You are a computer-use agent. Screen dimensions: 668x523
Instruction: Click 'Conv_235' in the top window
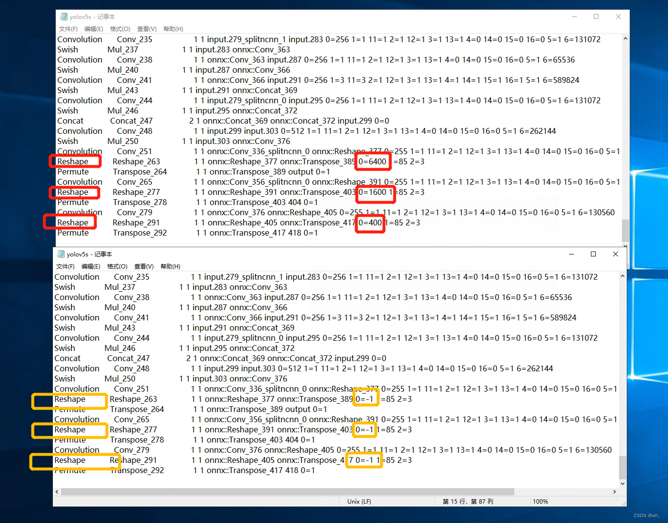click(134, 39)
